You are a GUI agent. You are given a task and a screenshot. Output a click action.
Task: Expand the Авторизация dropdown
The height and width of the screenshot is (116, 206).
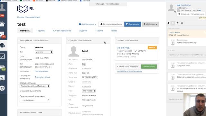87,24
